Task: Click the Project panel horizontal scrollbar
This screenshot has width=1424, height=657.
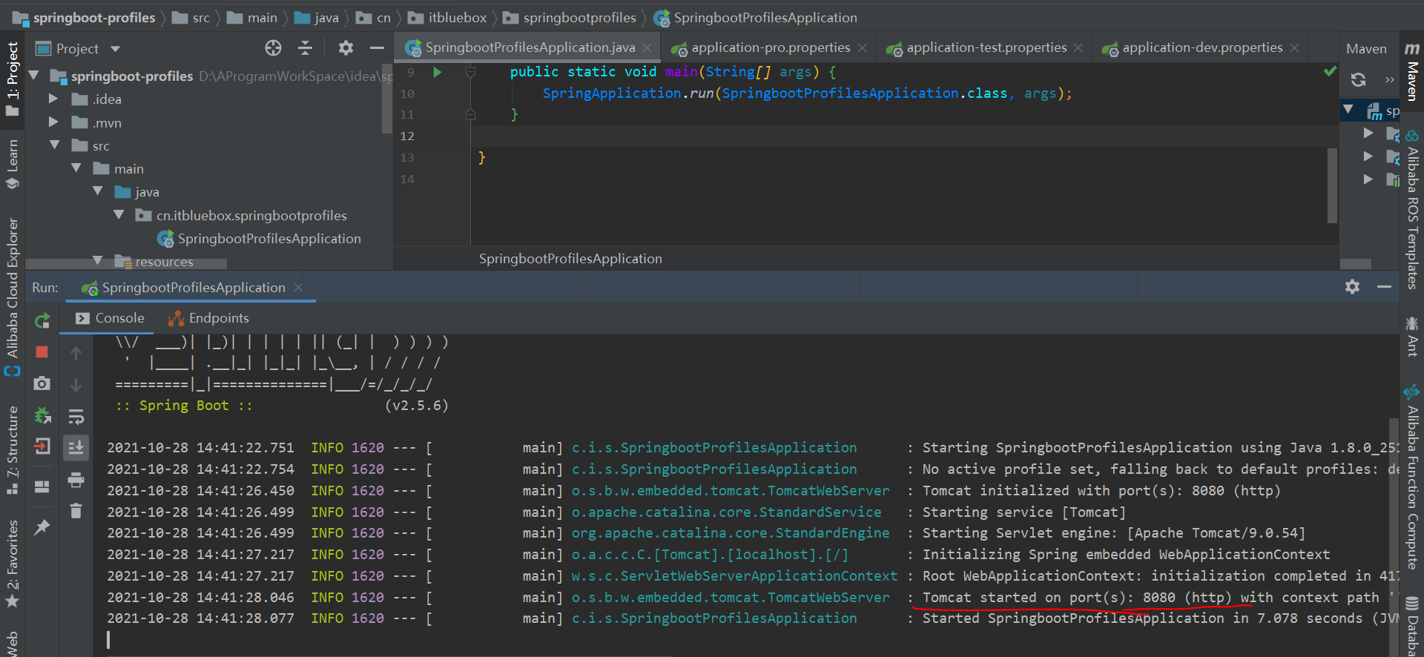Action: click(126, 263)
